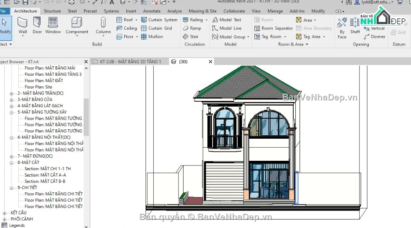Open the Floor dropdown arrow
This screenshot has height=228, width=411.
tap(137, 37)
